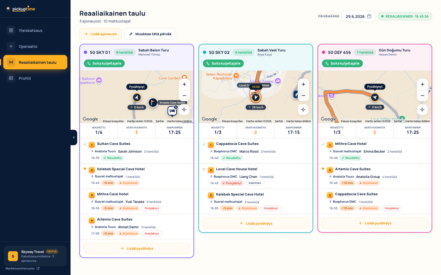Zoom in on the 50 DEF 456 map
The width and height of the screenshot is (441, 275).
point(423,84)
